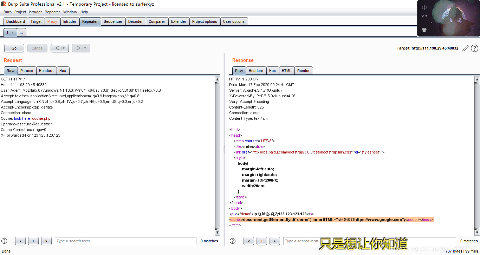
Task: Switch to the Intruder tab
Action: pyautogui.click(x=70, y=21)
